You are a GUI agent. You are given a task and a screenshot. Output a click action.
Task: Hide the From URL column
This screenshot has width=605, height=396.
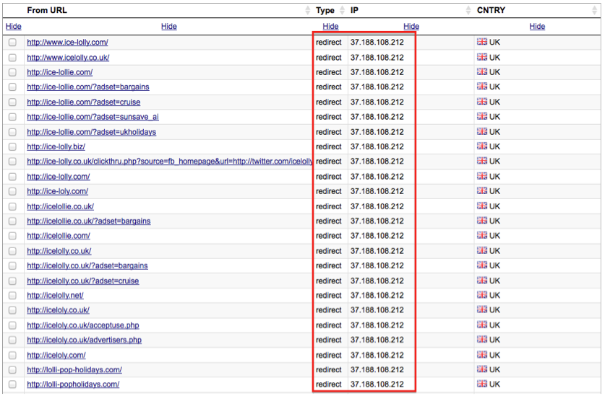169,26
